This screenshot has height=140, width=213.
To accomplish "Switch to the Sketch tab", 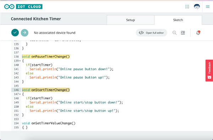I will (178, 20).
